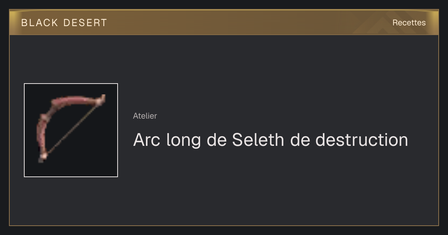Image resolution: width=448 pixels, height=235 pixels.
Task: Click the Atelier text above item name
Action: coord(145,116)
